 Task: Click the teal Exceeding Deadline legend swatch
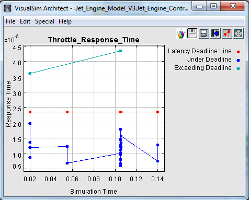[x=238, y=68]
